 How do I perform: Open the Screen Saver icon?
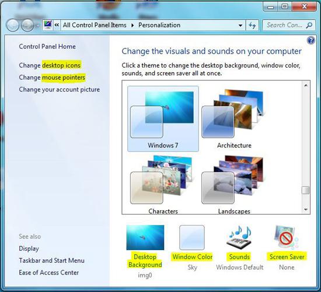pyautogui.click(x=286, y=238)
